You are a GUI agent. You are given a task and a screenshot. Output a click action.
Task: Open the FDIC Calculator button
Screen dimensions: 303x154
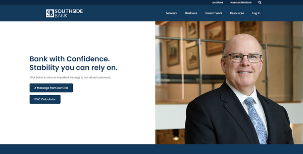[45, 99]
